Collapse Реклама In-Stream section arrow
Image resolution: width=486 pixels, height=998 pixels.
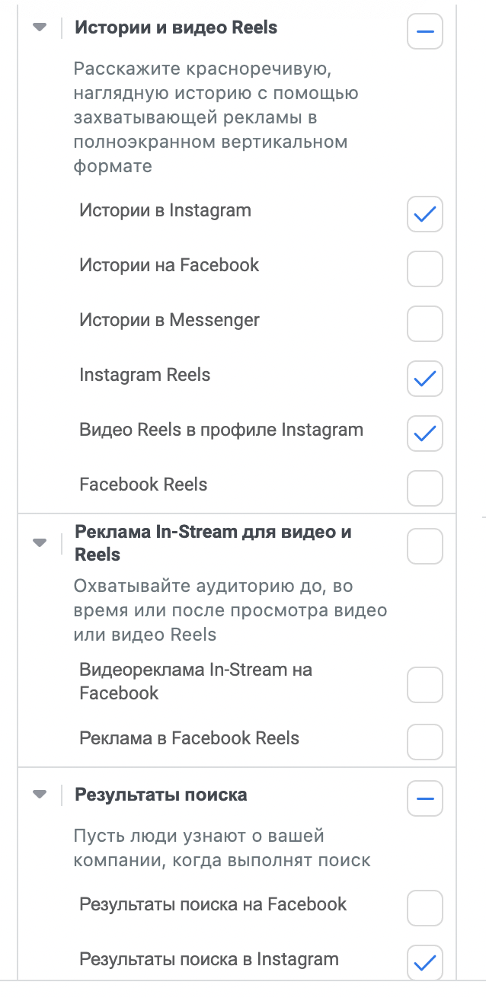40,543
